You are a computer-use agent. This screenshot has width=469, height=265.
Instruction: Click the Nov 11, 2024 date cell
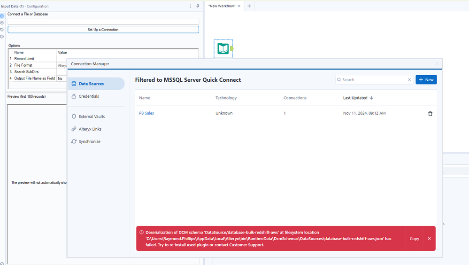coord(364,113)
